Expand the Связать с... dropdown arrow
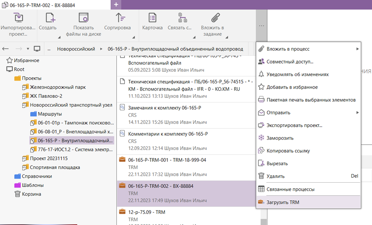This screenshot has width=372, height=225. (x=194, y=37)
